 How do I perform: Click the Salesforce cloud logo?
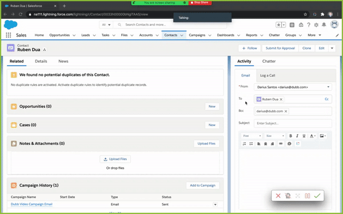point(10,25)
